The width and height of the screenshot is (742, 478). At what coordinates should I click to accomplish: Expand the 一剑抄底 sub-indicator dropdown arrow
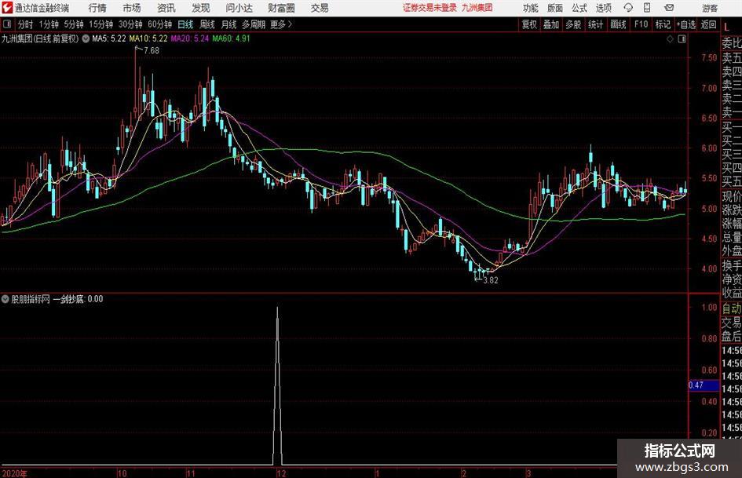[5, 298]
